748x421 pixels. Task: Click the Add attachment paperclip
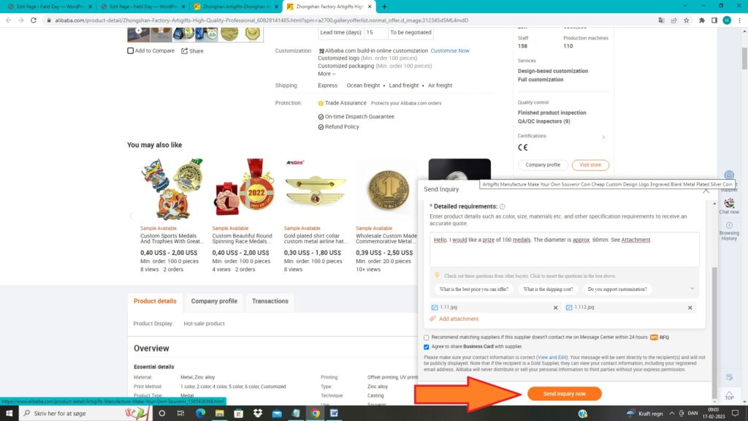point(434,319)
